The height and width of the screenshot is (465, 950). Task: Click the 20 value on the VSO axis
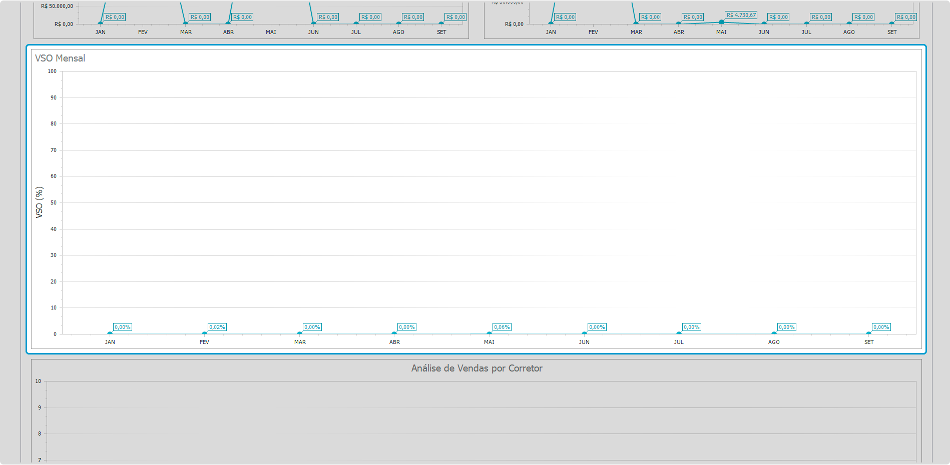click(x=54, y=282)
